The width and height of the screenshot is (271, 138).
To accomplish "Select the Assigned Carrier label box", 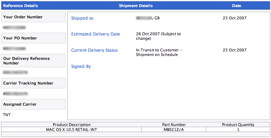I will click(x=33, y=104).
